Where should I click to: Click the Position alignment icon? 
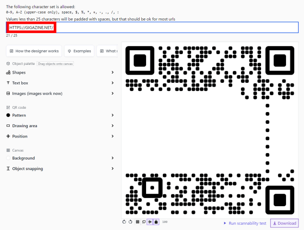pos(8,136)
